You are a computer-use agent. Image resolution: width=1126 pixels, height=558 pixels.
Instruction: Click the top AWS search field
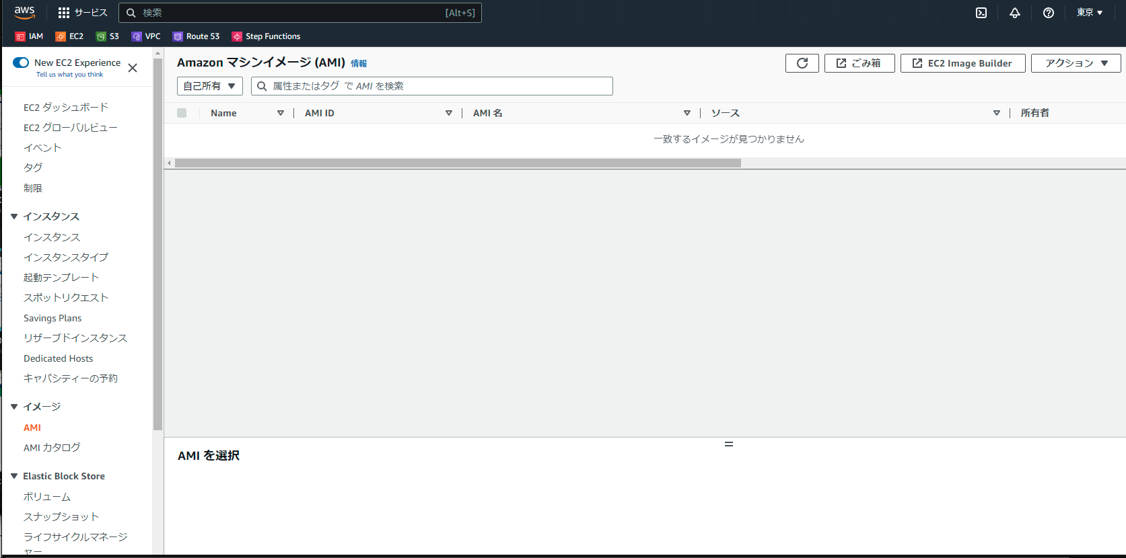[x=300, y=13]
